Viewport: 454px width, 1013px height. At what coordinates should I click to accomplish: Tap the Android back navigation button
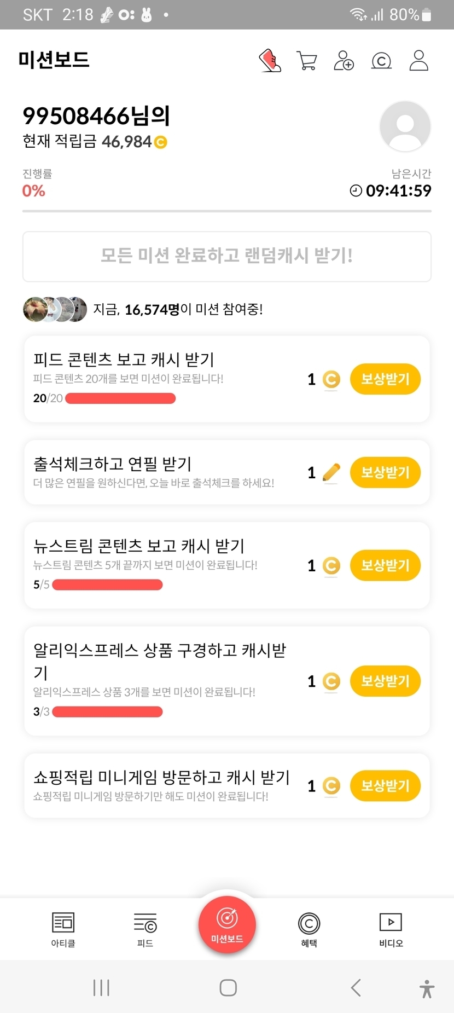(x=356, y=988)
